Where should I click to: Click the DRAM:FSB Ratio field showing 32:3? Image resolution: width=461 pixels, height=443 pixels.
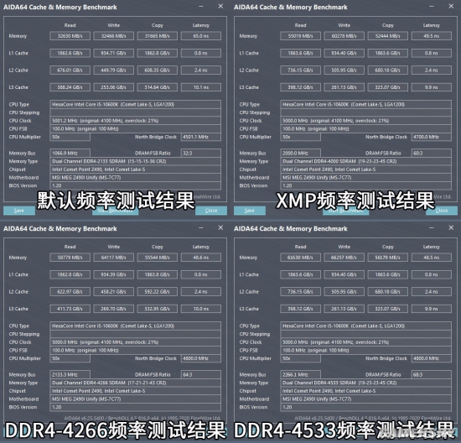coord(201,153)
